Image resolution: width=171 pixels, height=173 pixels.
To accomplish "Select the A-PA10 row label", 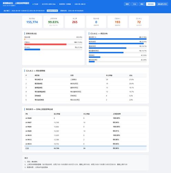I will (29, 135).
